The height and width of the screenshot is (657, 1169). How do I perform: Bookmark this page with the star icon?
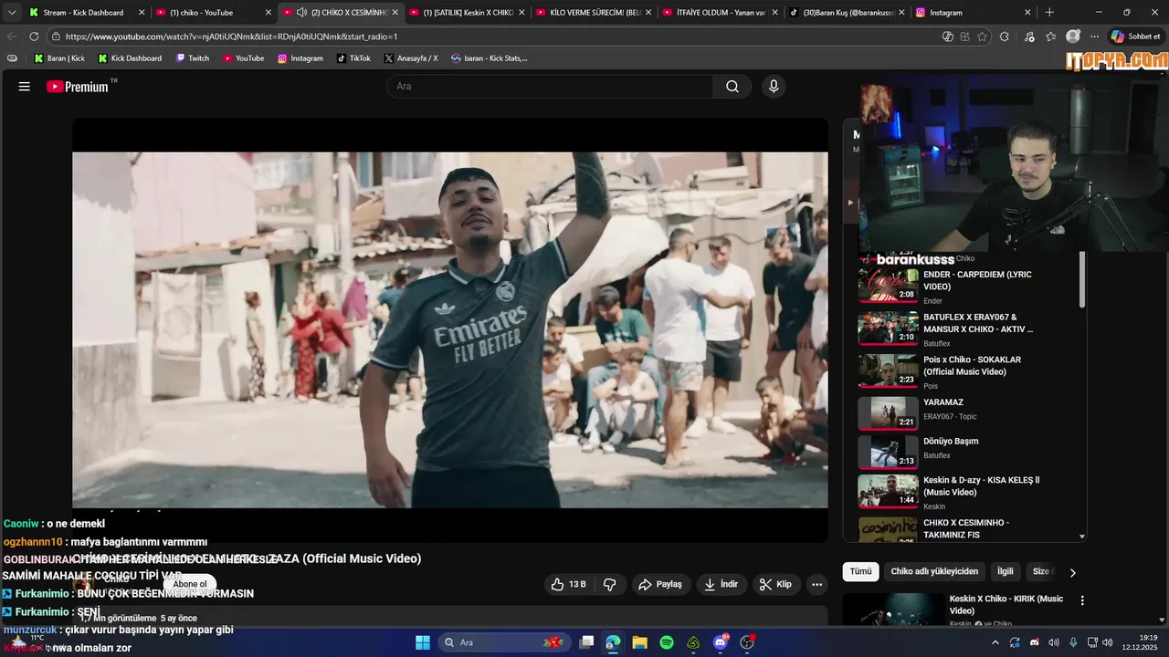point(983,36)
